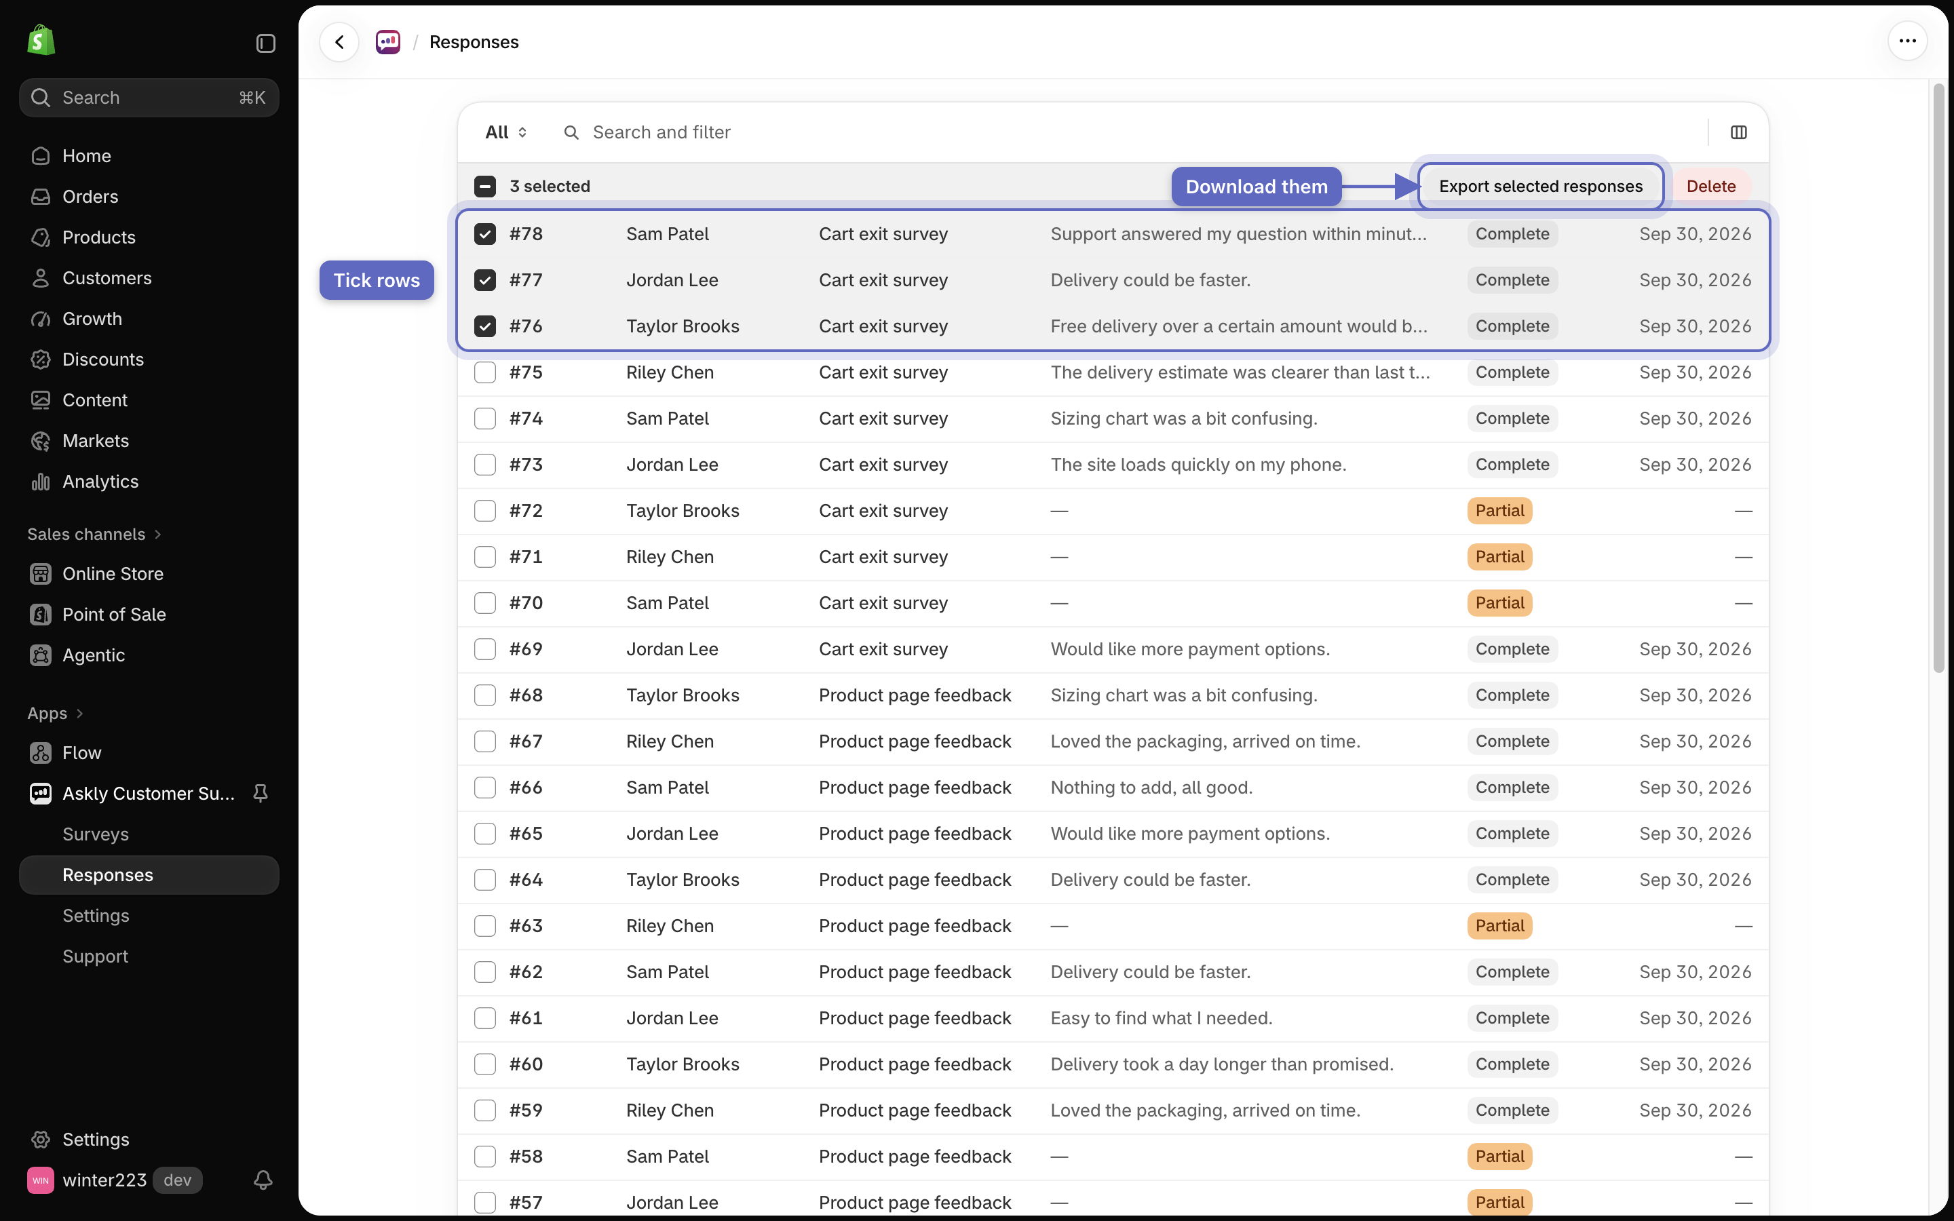Expand the Sales channels section

coord(94,535)
